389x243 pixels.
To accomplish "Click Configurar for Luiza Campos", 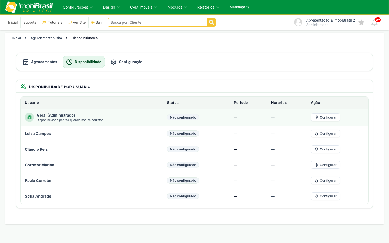I will (325, 134).
